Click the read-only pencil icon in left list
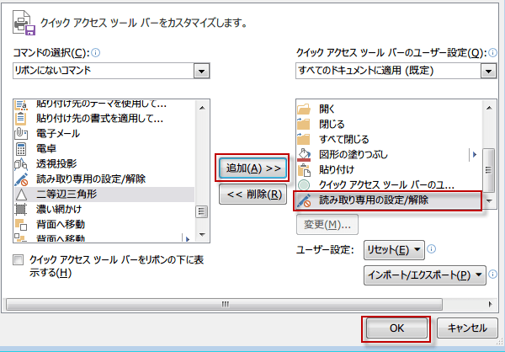505x352 pixels. pos(21,179)
